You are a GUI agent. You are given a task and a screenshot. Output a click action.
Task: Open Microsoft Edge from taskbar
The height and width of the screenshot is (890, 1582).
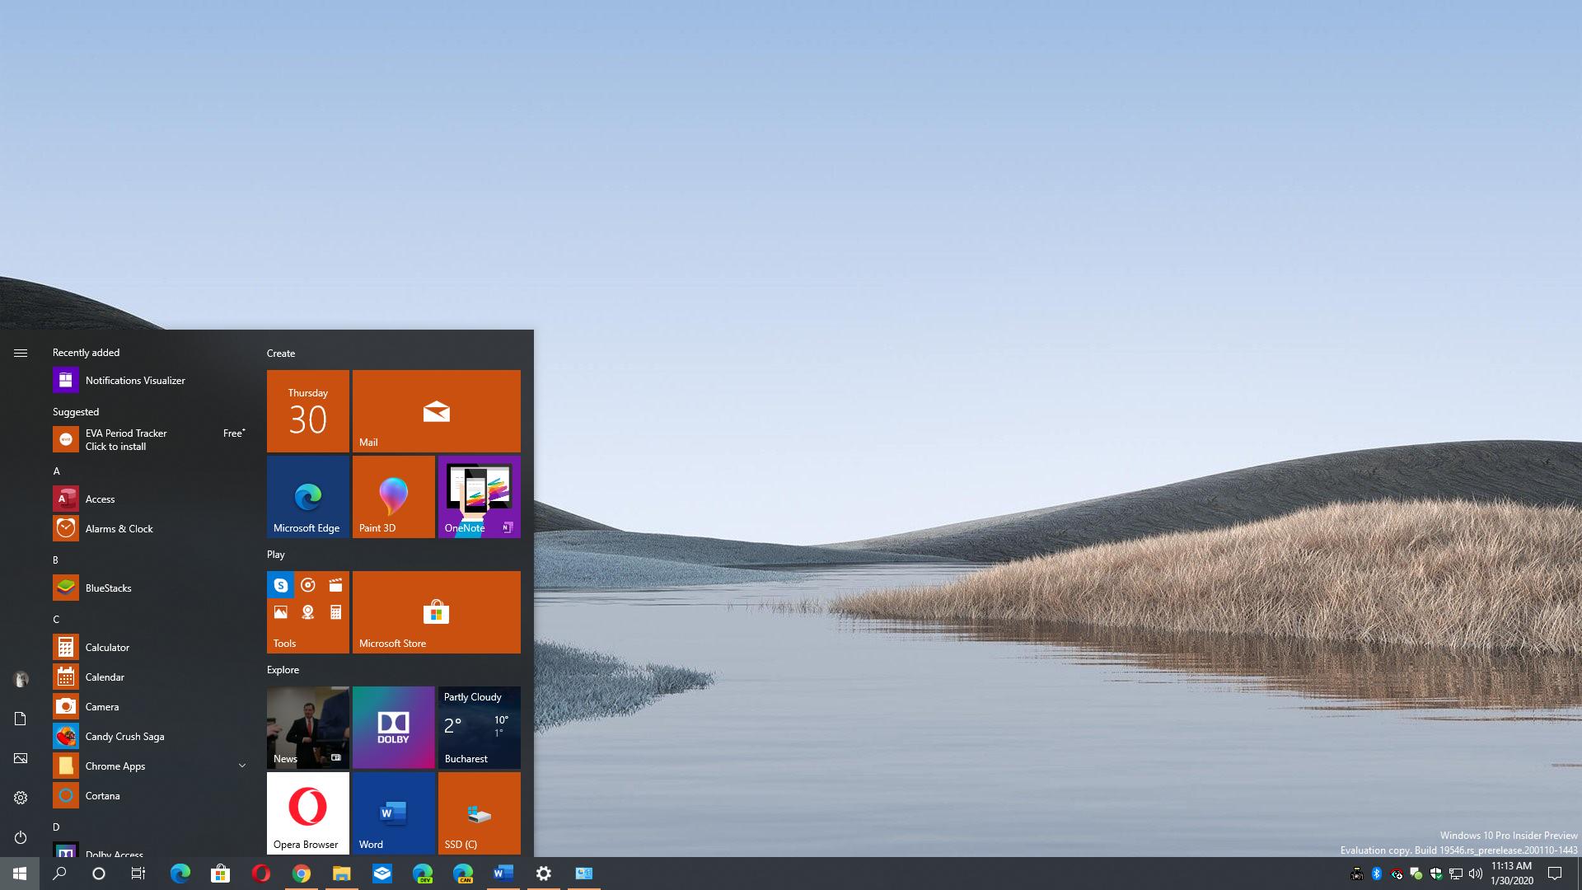(x=180, y=874)
